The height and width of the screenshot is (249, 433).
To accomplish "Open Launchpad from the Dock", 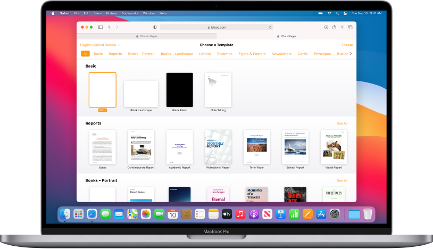I will click(78, 214).
